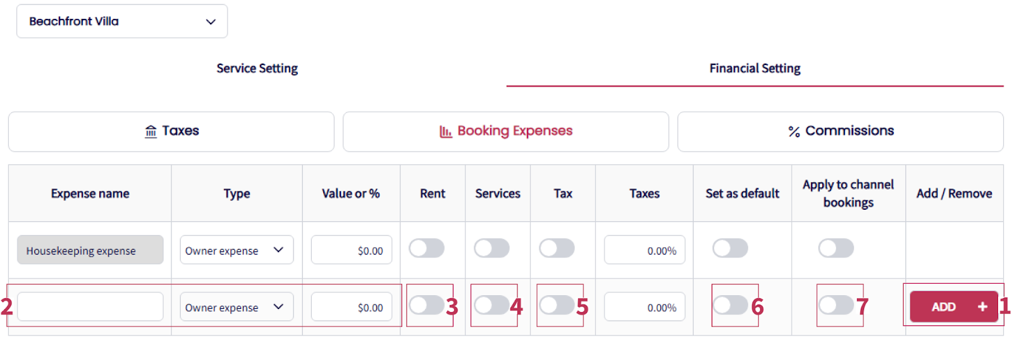1012x345 pixels.
Task: Enable Set as default in new expense row
Action: coord(731,306)
